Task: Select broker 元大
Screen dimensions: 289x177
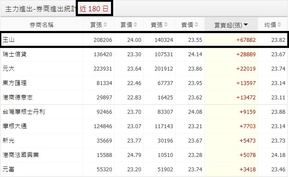Action: [x=8, y=68]
